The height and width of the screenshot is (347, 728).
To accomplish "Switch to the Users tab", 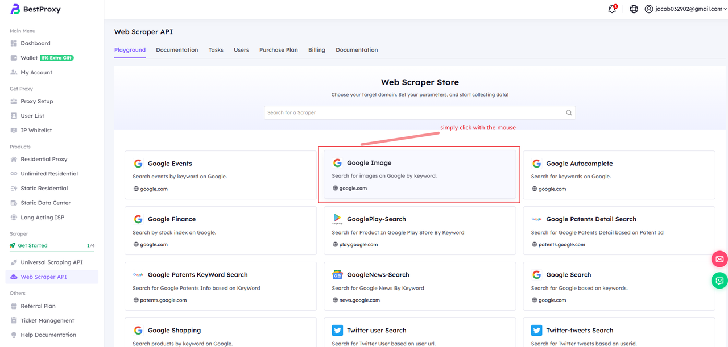I will [x=241, y=50].
